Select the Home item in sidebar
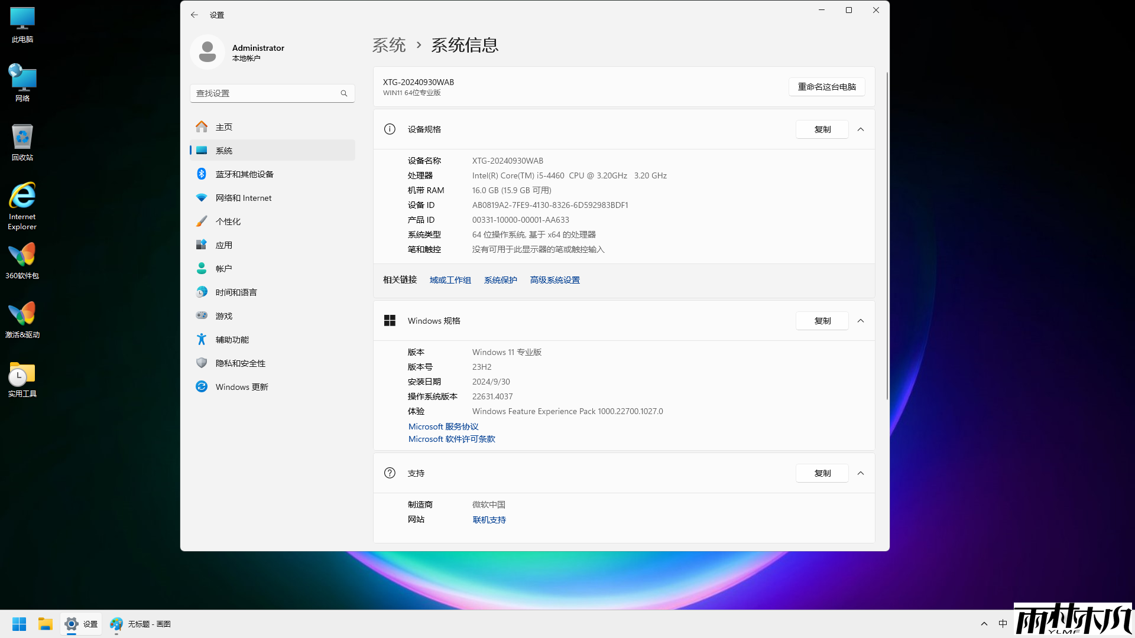The image size is (1135, 638). pos(223,127)
